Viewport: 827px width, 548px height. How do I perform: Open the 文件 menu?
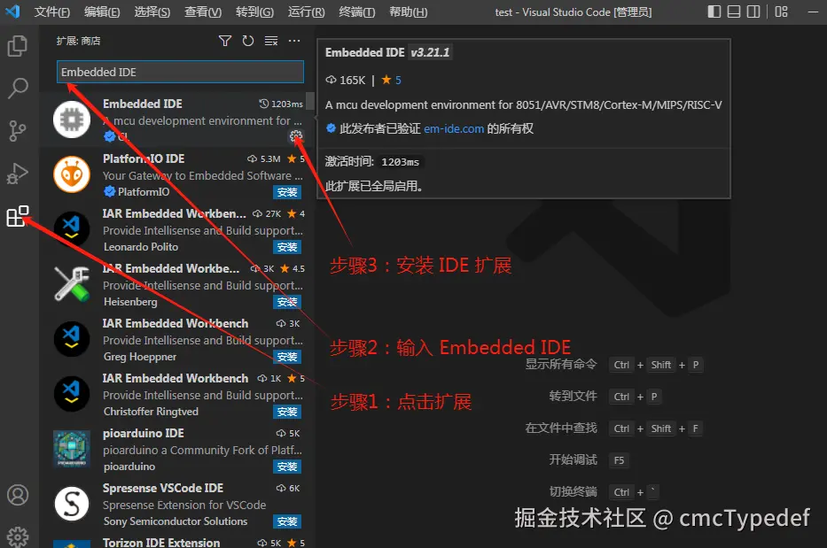coord(51,12)
